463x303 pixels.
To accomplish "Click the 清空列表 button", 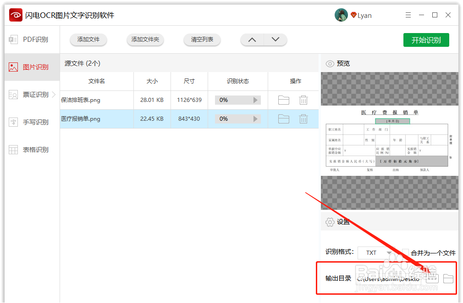I will pos(202,39).
